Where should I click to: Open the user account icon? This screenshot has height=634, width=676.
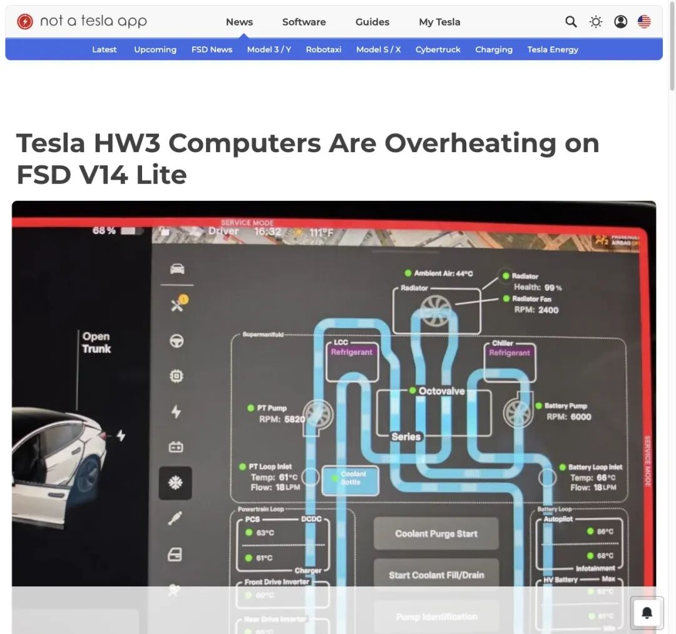tap(620, 21)
